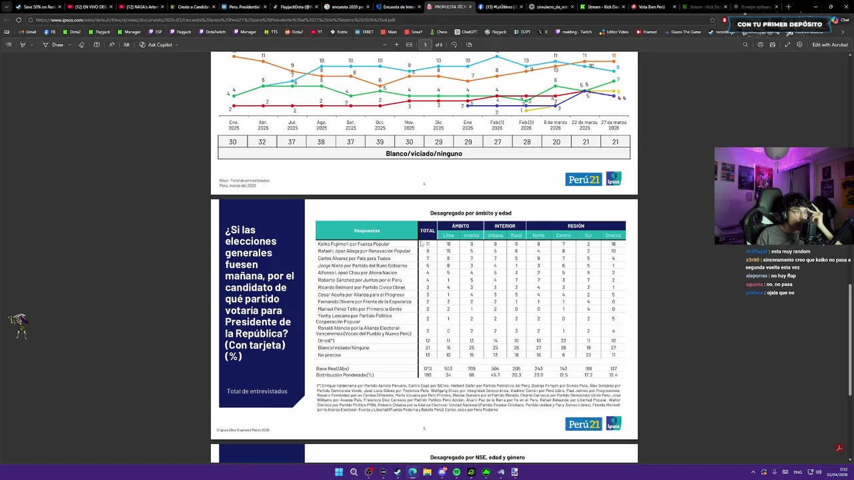Click 'Keiko Fujimori por Fuerza Popular' row

click(x=470, y=244)
